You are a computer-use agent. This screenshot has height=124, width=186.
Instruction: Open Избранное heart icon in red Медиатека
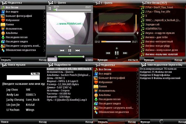[96, 82]
